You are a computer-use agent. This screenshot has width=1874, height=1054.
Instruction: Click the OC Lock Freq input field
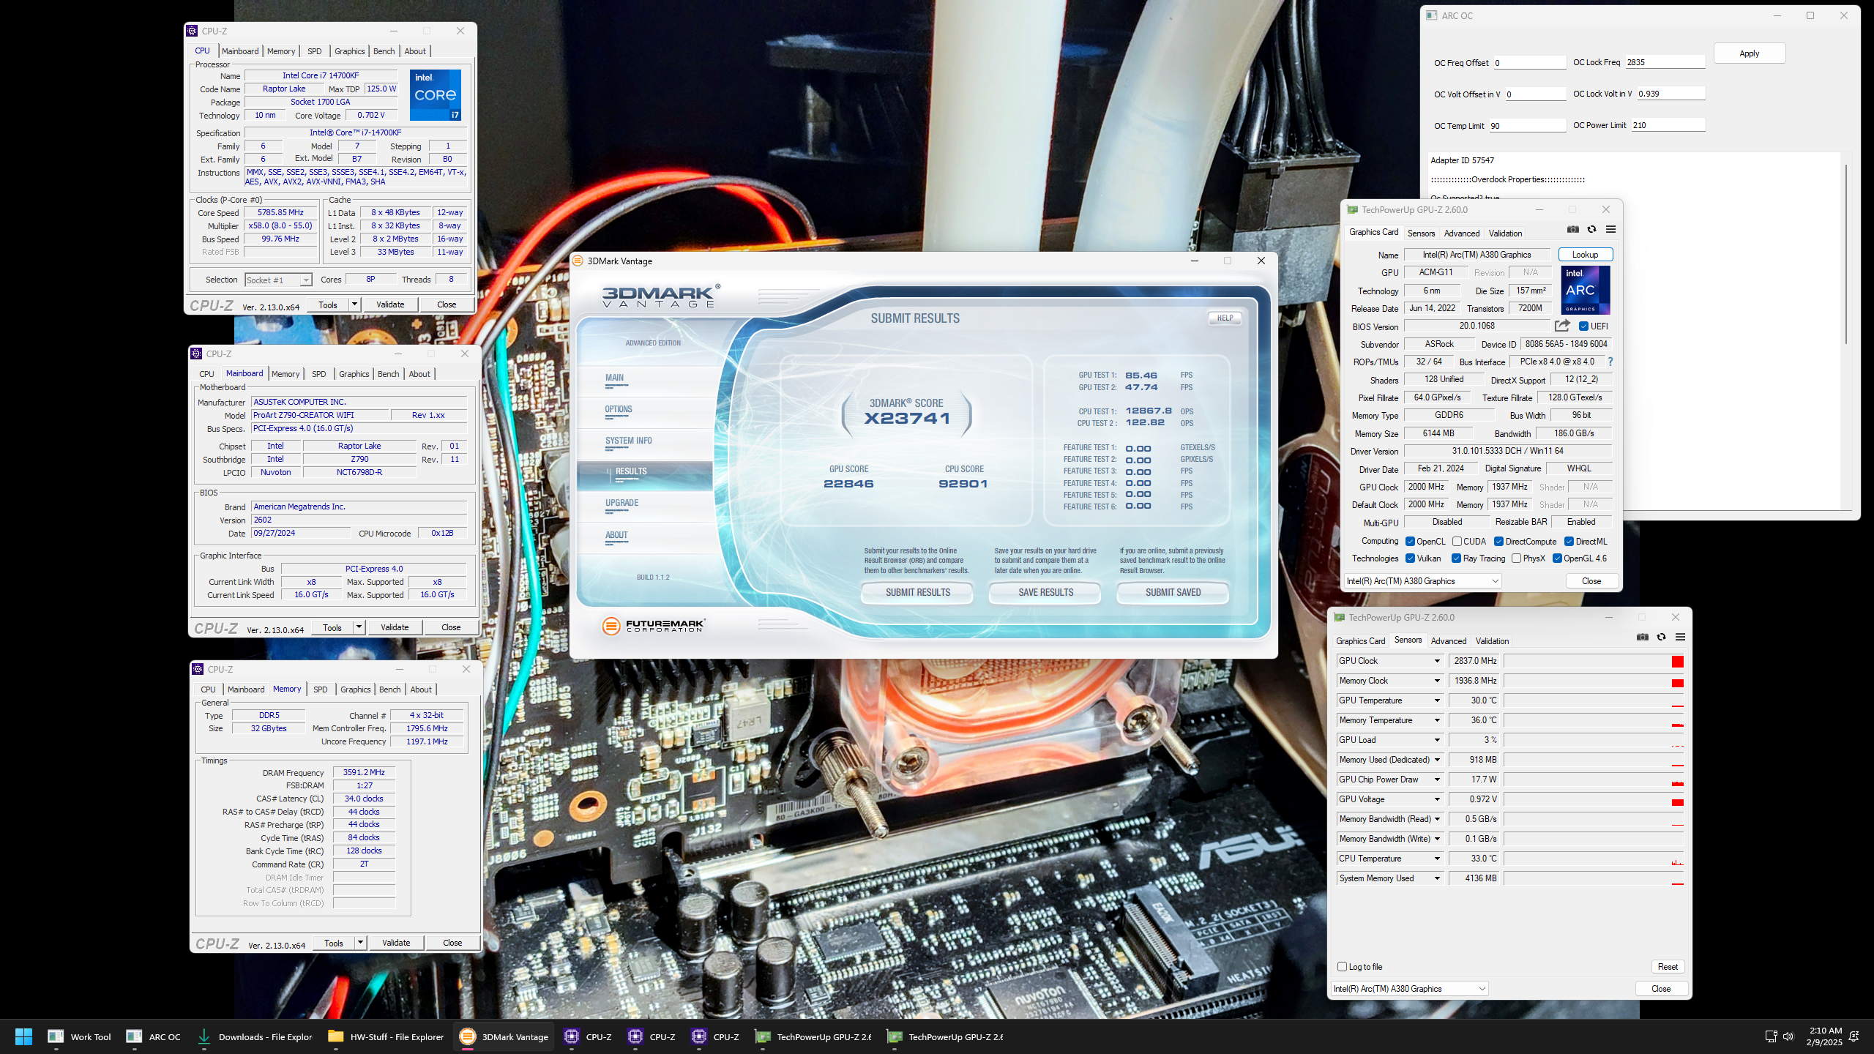pos(1665,62)
